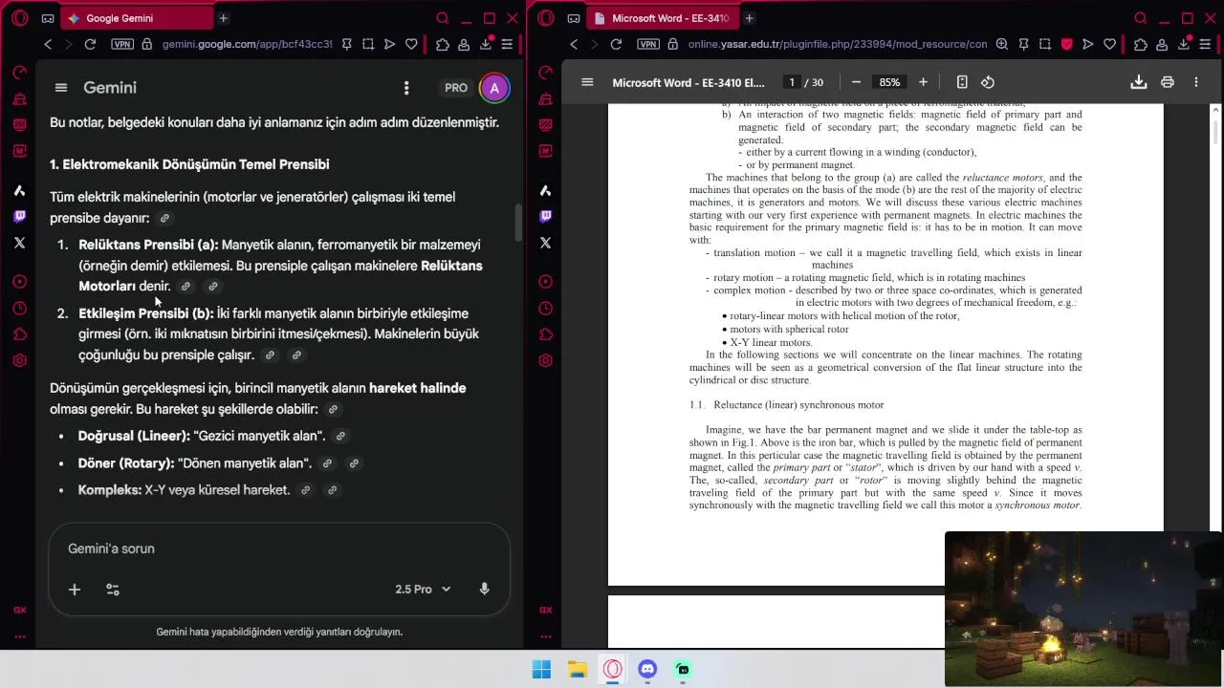Open Opera menu in Gemini window
1224x688 pixels.
19,18
